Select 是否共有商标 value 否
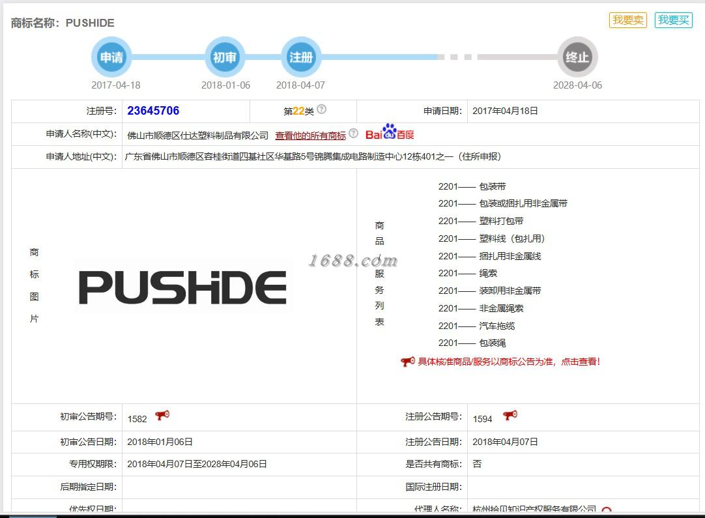 pyautogui.click(x=477, y=464)
